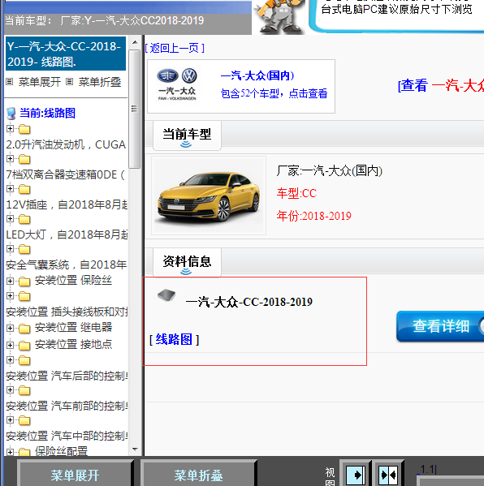Expand the 2.0升汽油发动机 CUGA node
Viewport: 484px width, 486px height.
pos(10,128)
